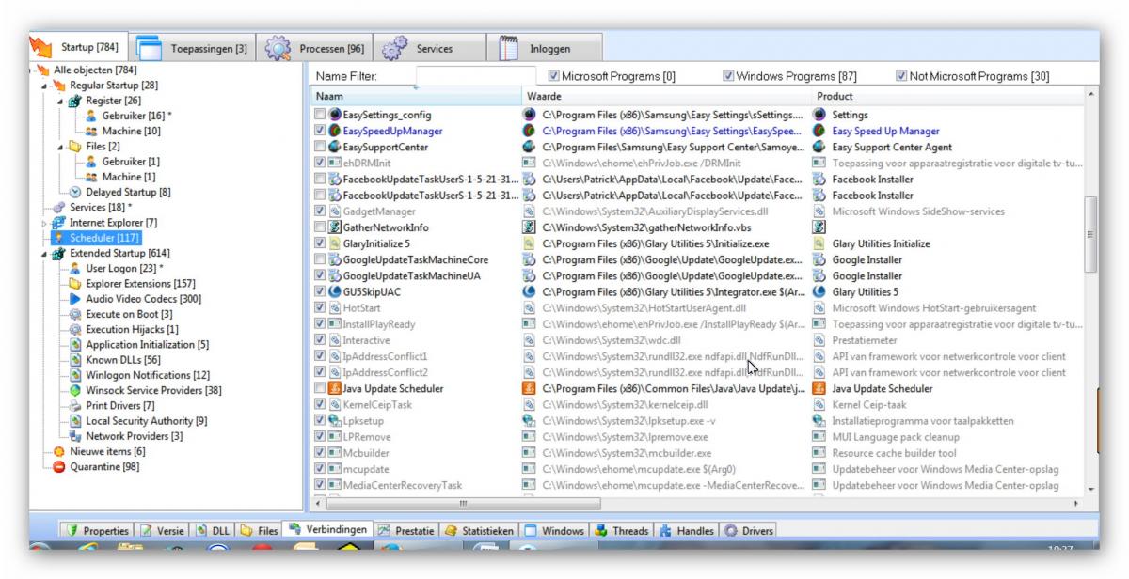Image resolution: width=1129 pixels, height=579 pixels.
Task: Click the Product column header
Action: click(x=946, y=96)
